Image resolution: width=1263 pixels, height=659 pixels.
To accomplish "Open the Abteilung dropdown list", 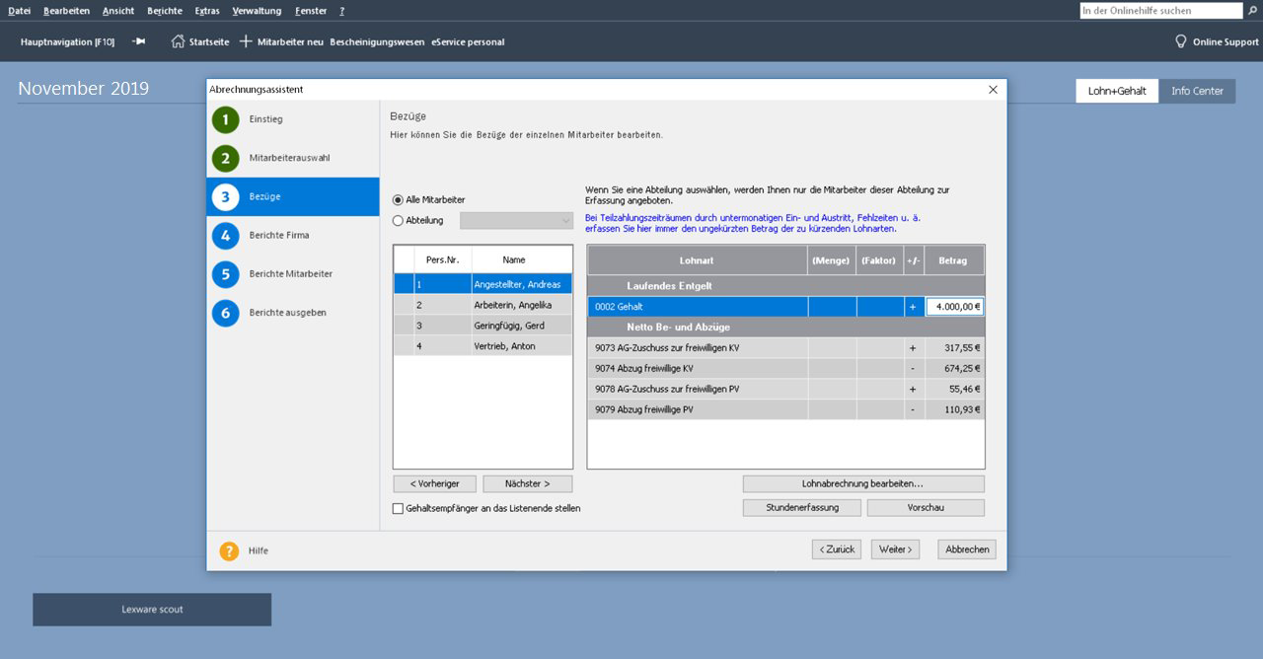I will point(565,221).
